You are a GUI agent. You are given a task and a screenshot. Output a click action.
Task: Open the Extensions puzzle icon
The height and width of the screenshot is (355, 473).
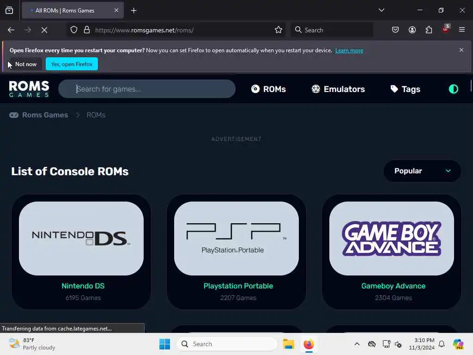click(x=429, y=30)
